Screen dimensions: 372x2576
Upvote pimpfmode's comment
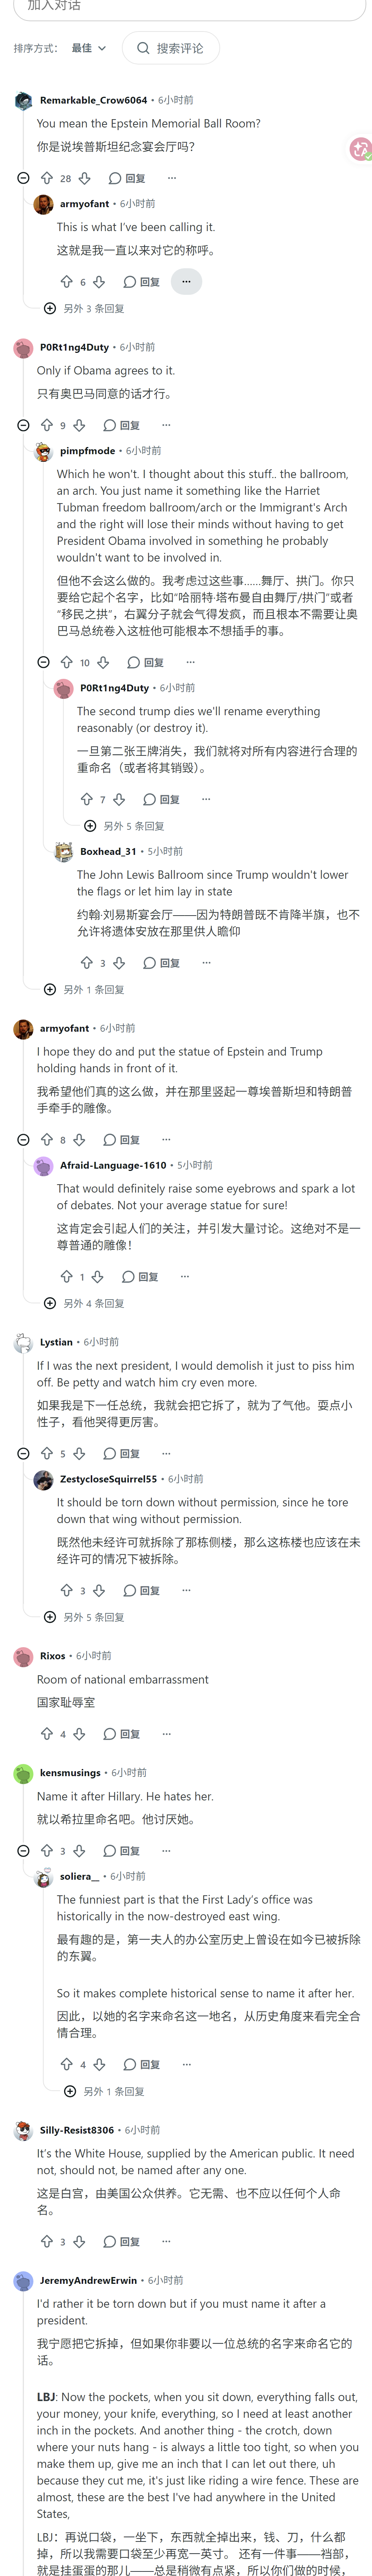pyautogui.click(x=66, y=662)
